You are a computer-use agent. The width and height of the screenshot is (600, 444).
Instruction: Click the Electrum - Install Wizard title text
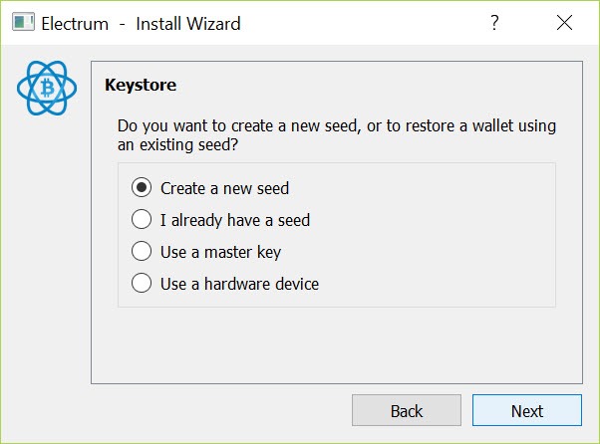(141, 24)
